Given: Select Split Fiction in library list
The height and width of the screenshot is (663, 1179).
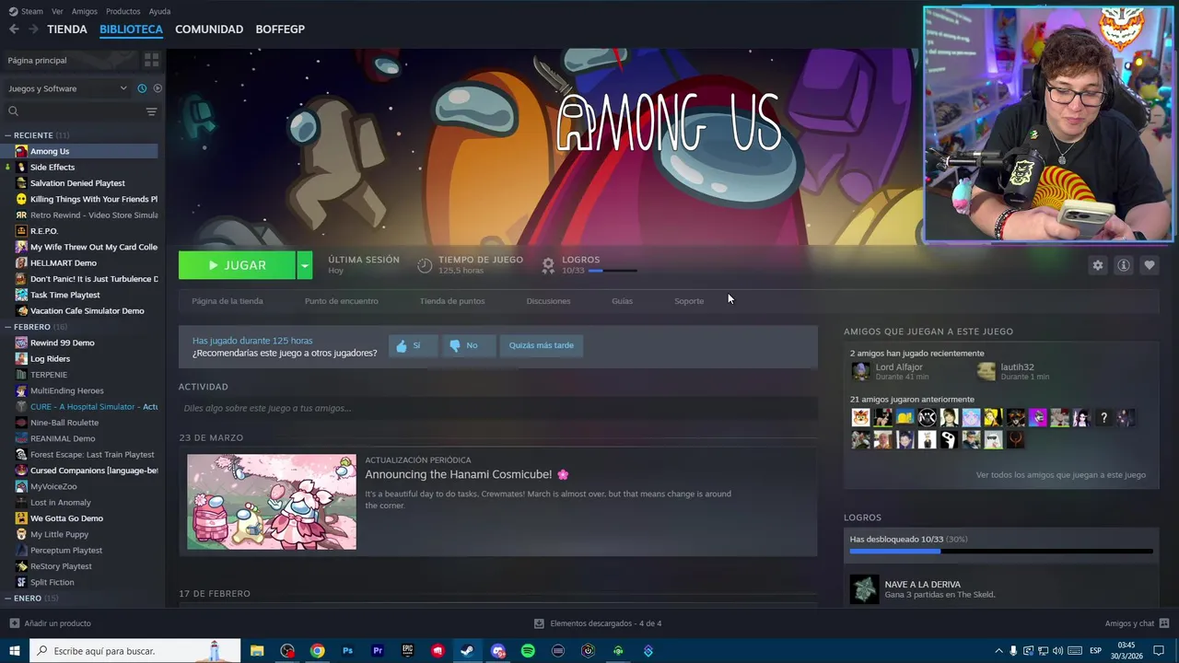Looking at the screenshot, I should 53,582.
